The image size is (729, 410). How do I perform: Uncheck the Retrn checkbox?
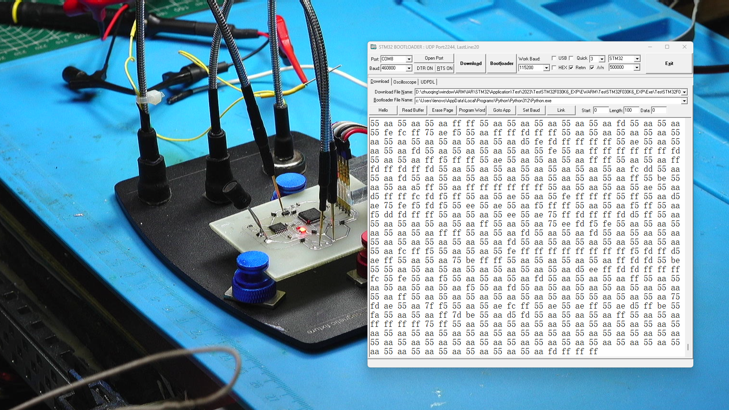tap(571, 68)
